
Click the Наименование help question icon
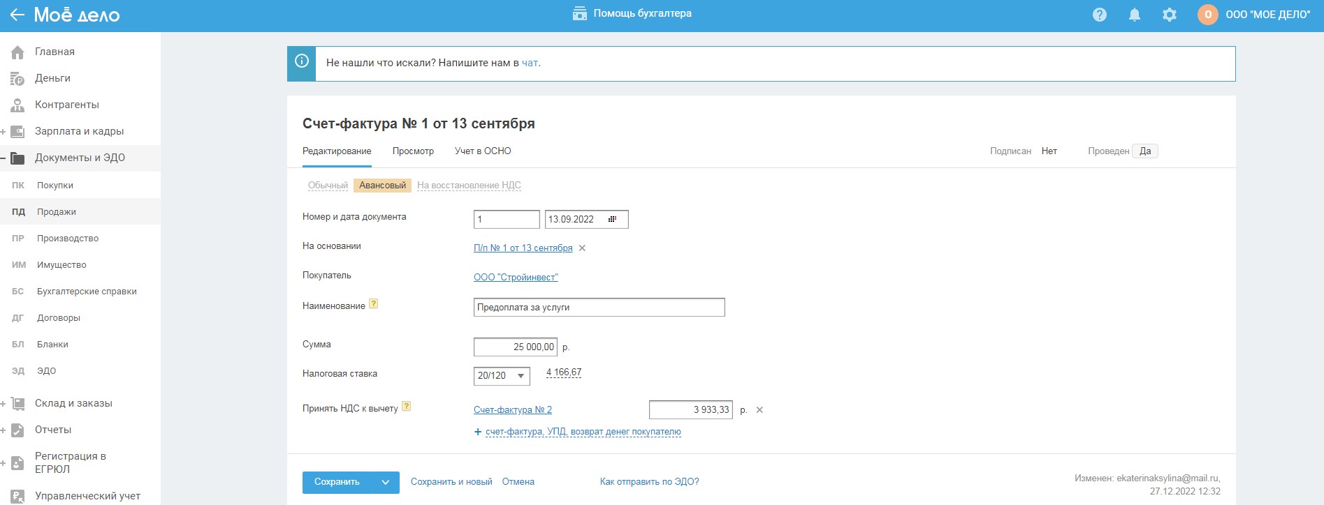374,304
